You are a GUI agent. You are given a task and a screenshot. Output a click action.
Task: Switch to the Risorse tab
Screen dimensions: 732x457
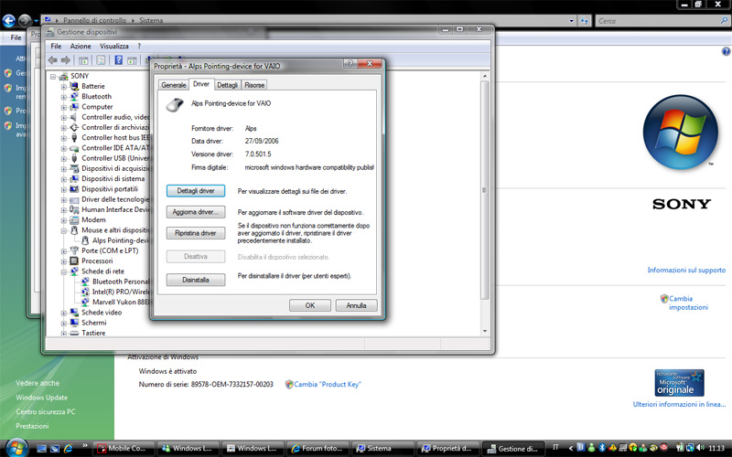(254, 85)
